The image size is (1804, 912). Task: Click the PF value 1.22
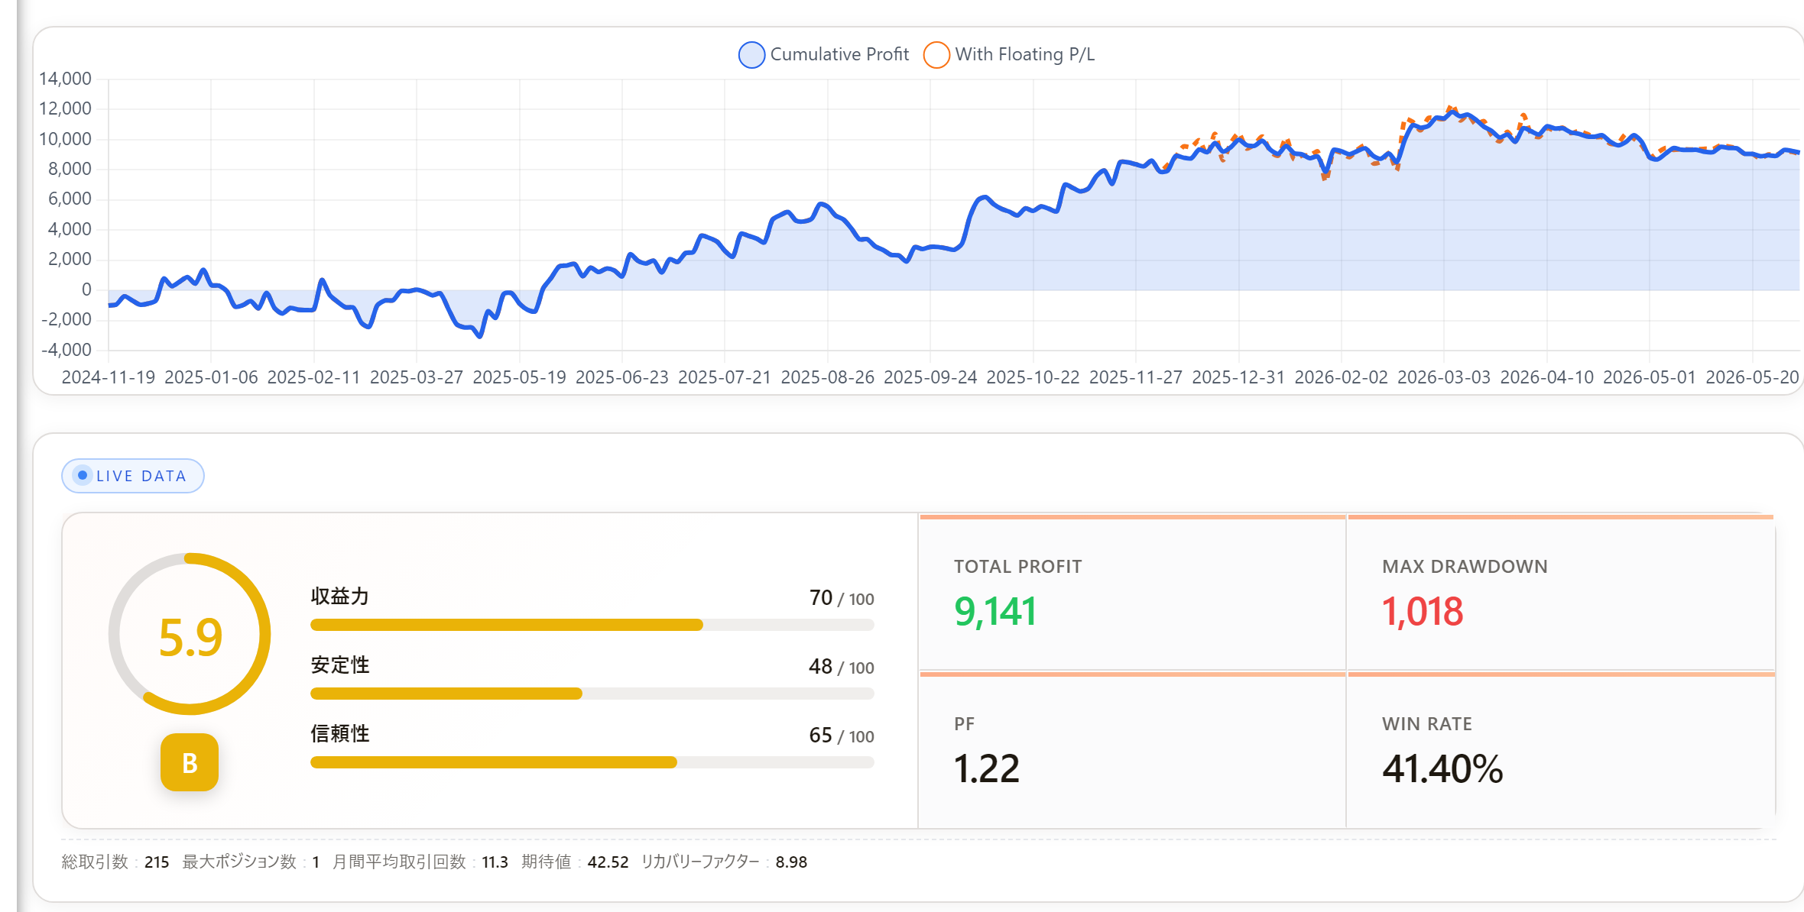point(987,768)
